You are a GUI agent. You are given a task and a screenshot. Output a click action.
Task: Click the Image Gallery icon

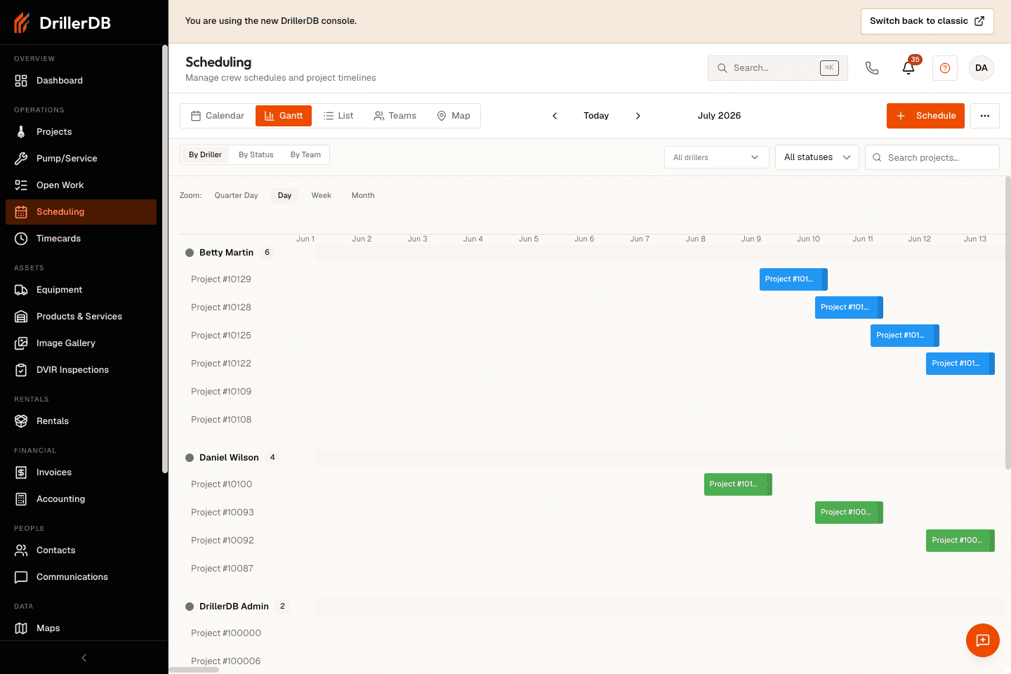click(21, 343)
